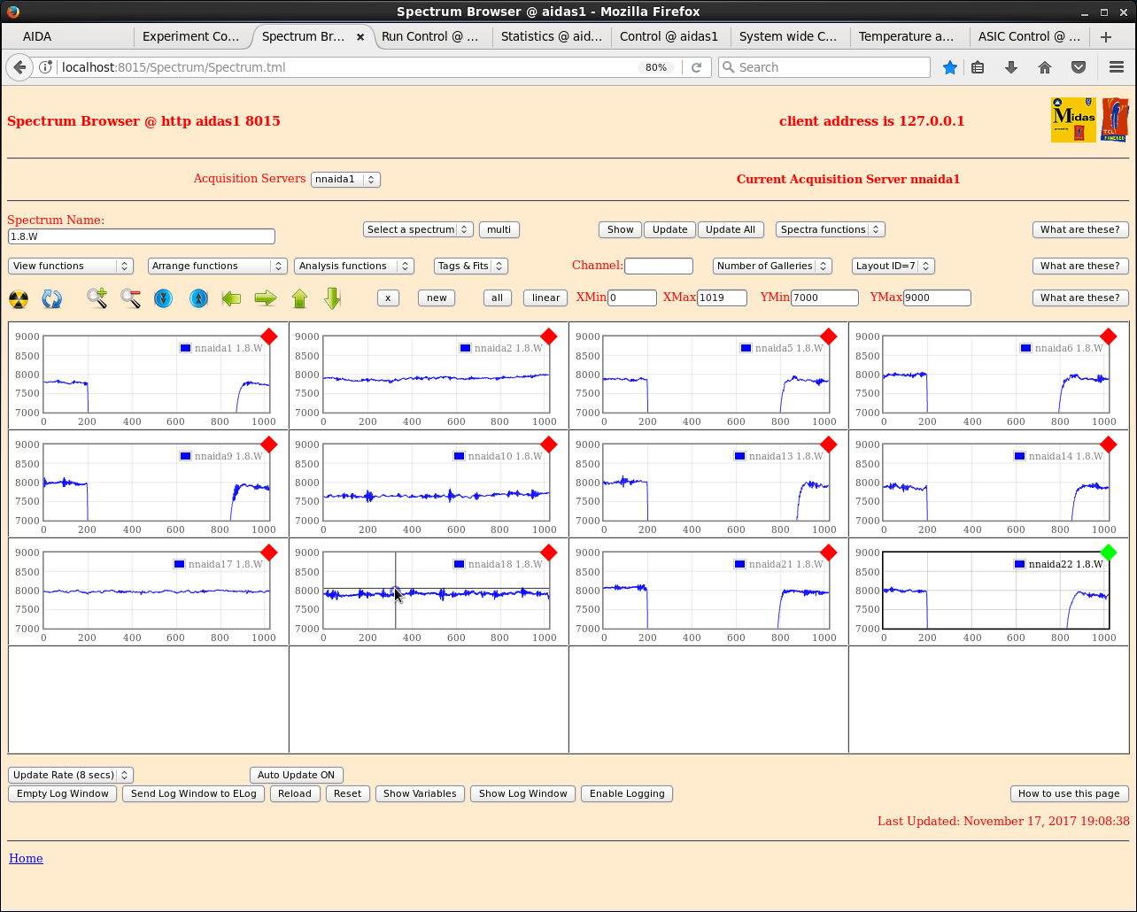The height and width of the screenshot is (912, 1137).
Task: Click the green left arrow icon
Action: [231, 298]
